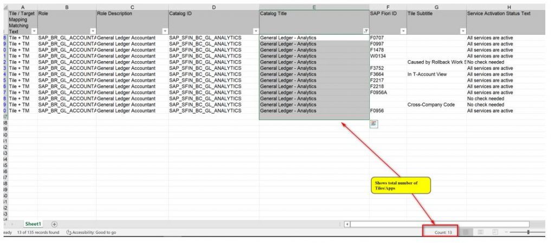Select column C header
555x243 pixels.
click(132, 7)
